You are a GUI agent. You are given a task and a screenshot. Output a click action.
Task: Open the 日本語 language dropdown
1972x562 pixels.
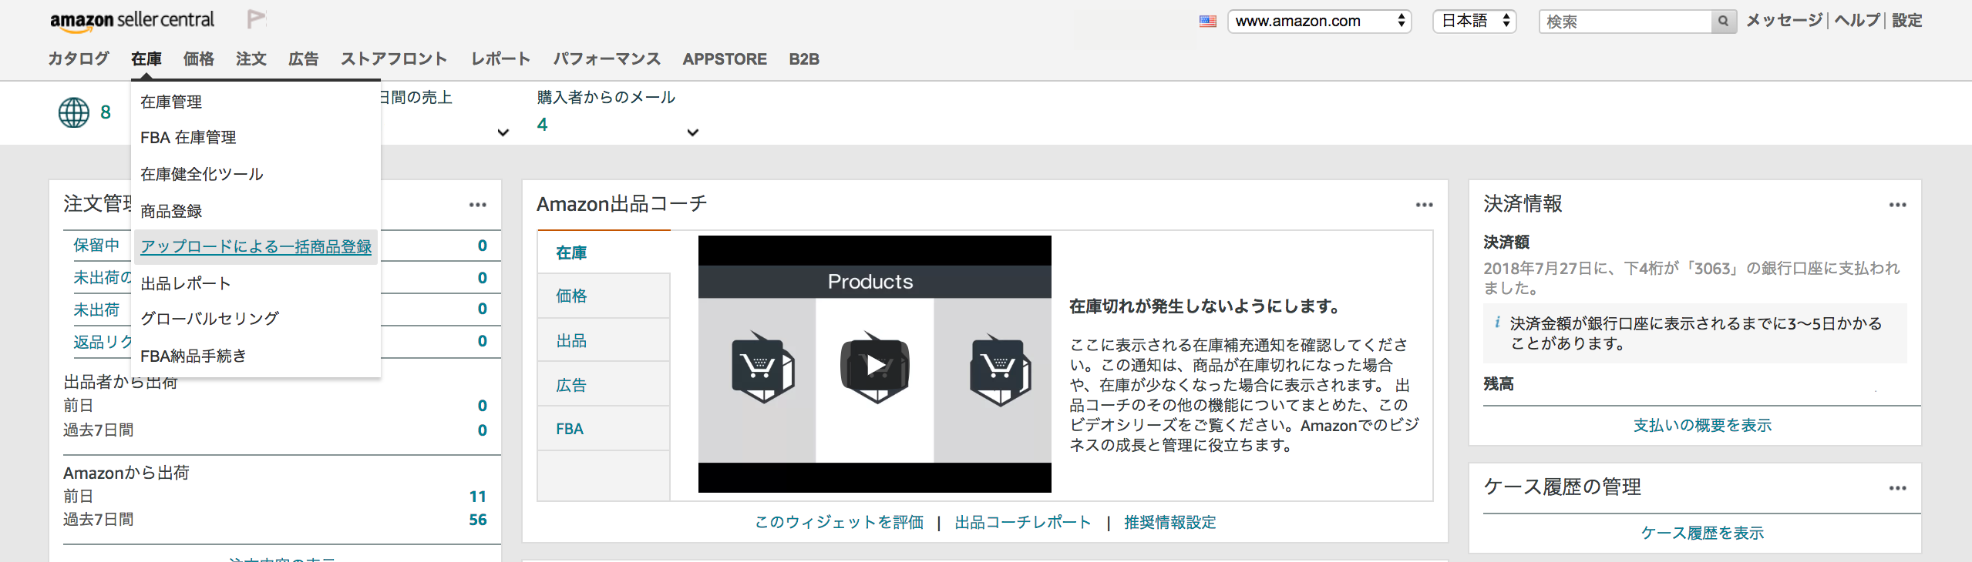tap(1474, 22)
